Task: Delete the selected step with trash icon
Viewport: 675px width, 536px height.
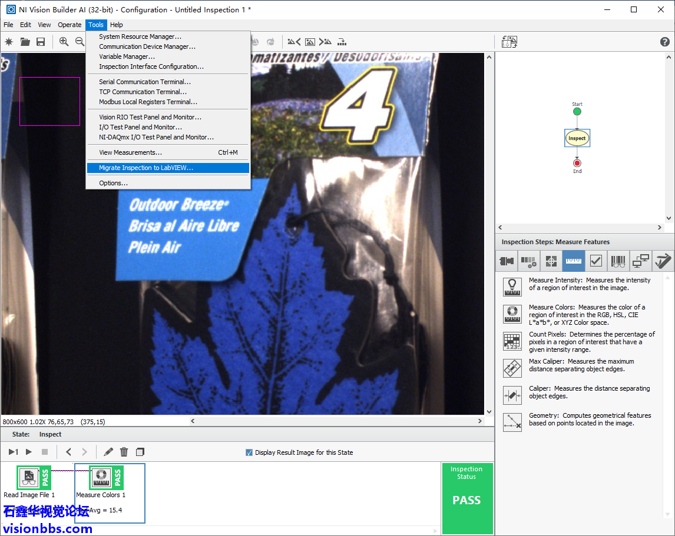Action: (x=124, y=452)
